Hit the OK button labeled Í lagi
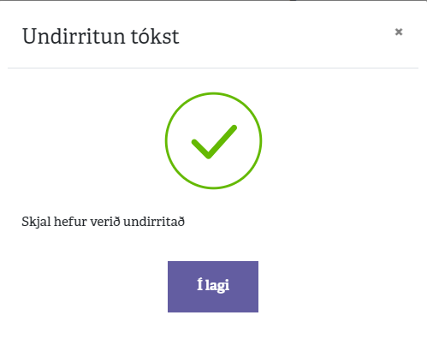The image size is (427, 339). coord(213,287)
